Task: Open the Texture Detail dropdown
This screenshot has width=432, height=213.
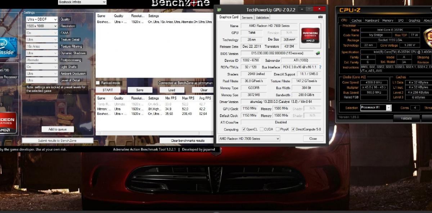Action: click(42, 40)
